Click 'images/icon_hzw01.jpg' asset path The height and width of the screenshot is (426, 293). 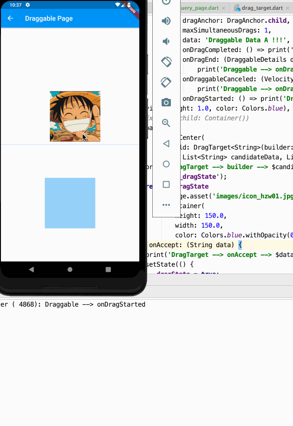(x=253, y=196)
